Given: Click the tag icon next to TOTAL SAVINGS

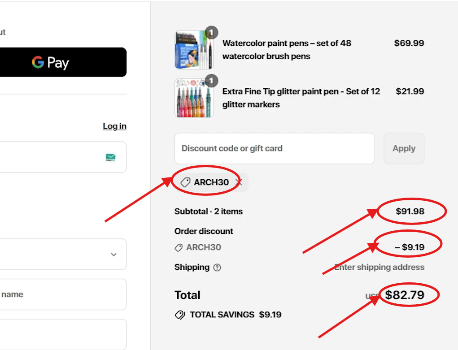Looking at the screenshot, I should [x=179, y=314].
